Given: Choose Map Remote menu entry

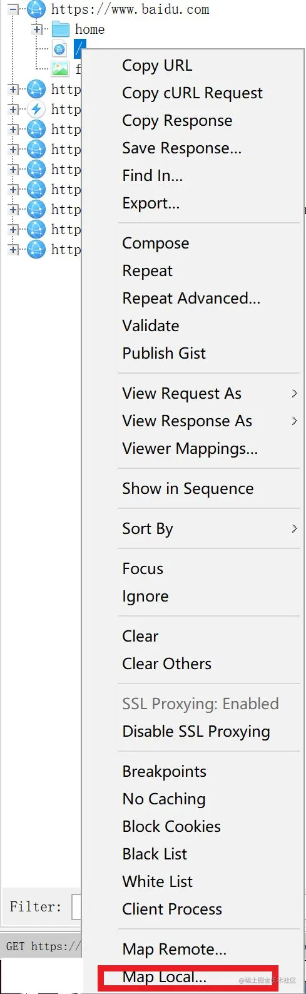Looking at the screenshot, I should [174, 949].
